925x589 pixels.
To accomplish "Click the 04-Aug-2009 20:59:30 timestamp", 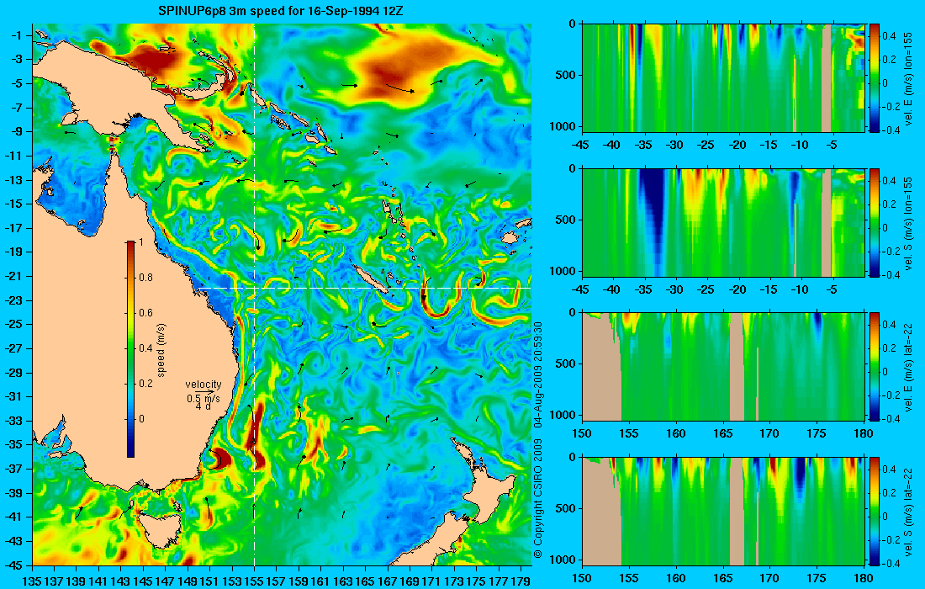I will [x=537, y=374].
